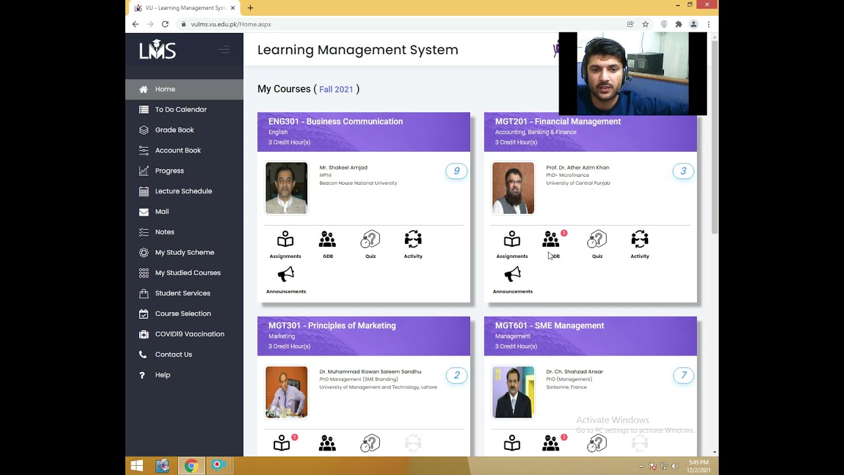
Task: Open Assignments for MGT201 Financial Management
Action: point(512,244)
